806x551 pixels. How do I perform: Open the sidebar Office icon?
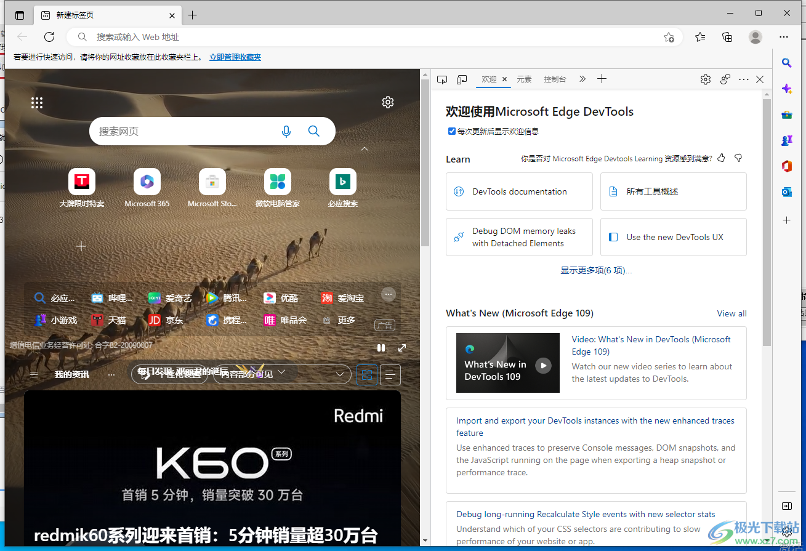click(786, 166)
